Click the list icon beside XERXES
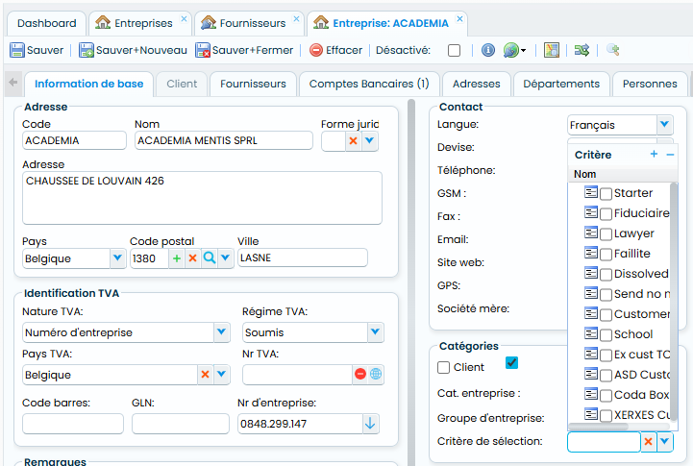This screenshot has height=466, width=693. tap(591, 414)
